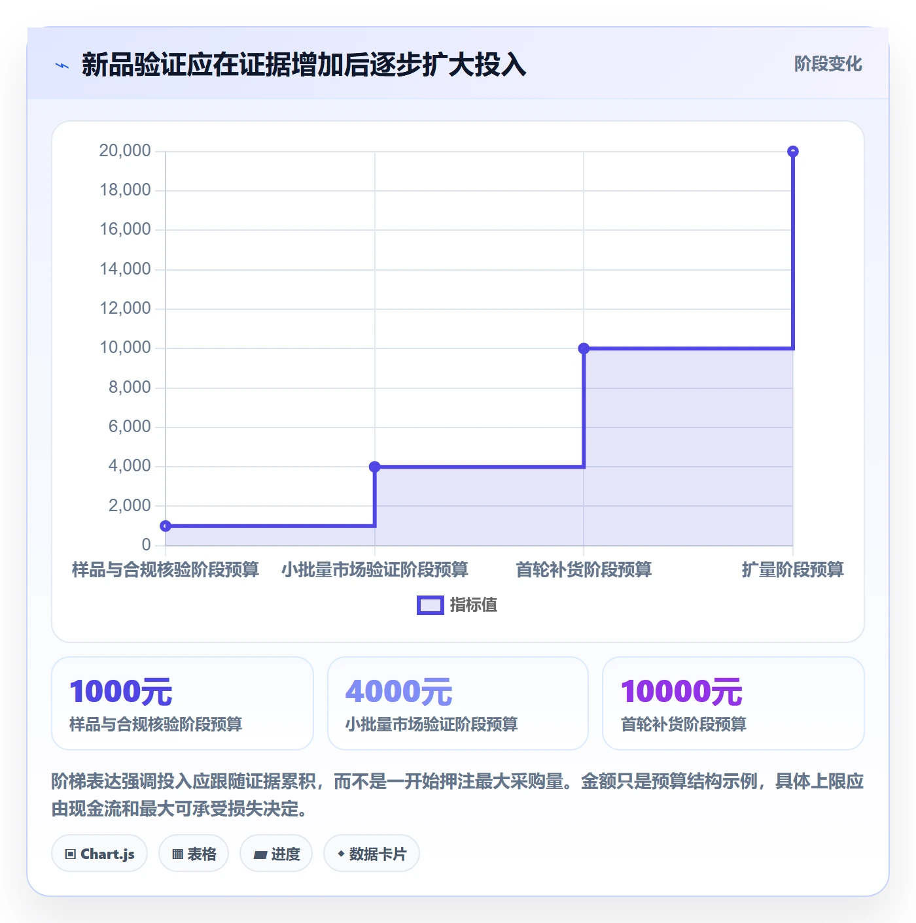The width and height of the screenshot is (916, 923).
Task: Select the 表格 tag chip
Action: [194, 854]
